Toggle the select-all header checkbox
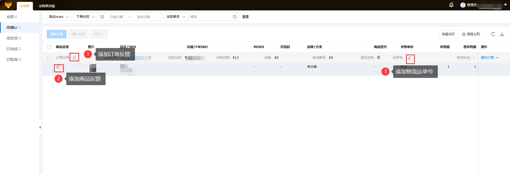The width and height of the screenshot is (510, 174). point(49,47)
